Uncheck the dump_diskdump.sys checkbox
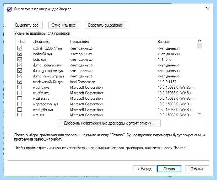Image resolution: width=217 pixels, height=180 pixels. point(20,76)
